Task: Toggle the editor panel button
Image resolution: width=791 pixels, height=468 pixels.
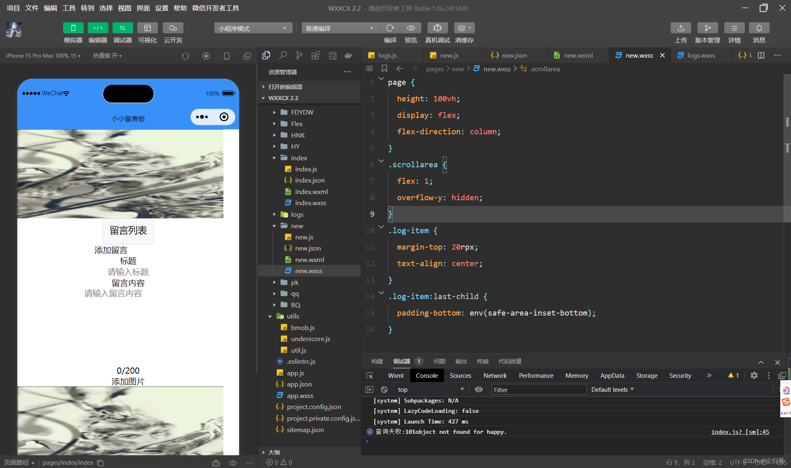Action: (x=98, y=28)
